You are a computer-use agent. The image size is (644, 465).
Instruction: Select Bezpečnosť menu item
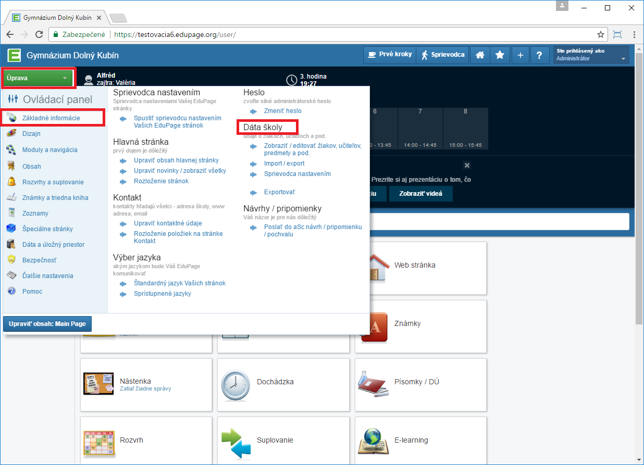[x=39, y=260]
